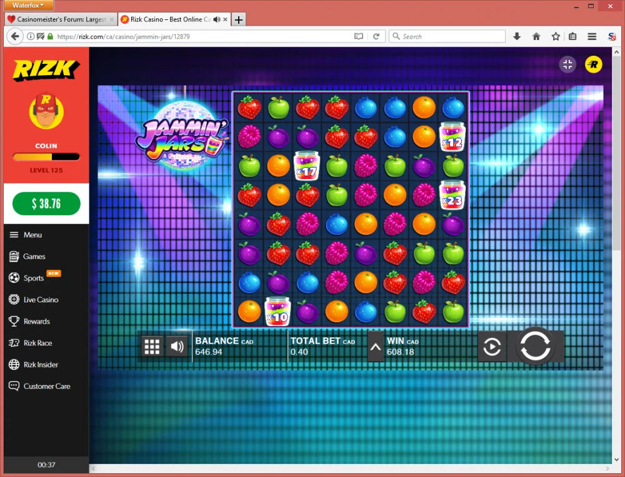Click the x17 jam jar symbol
This screenshot has width=625, height=477.
pyautogui.click(x=307, y=166)
